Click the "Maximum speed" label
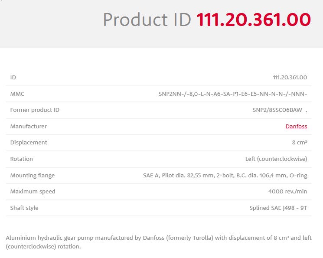Viewport: 323px width, 258px height. pyautogui.click(x=33, y=192)
